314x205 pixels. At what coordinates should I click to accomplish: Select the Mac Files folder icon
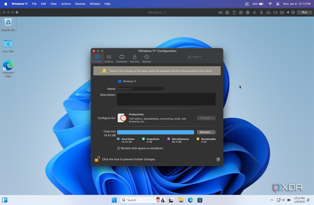coord(8,46)
